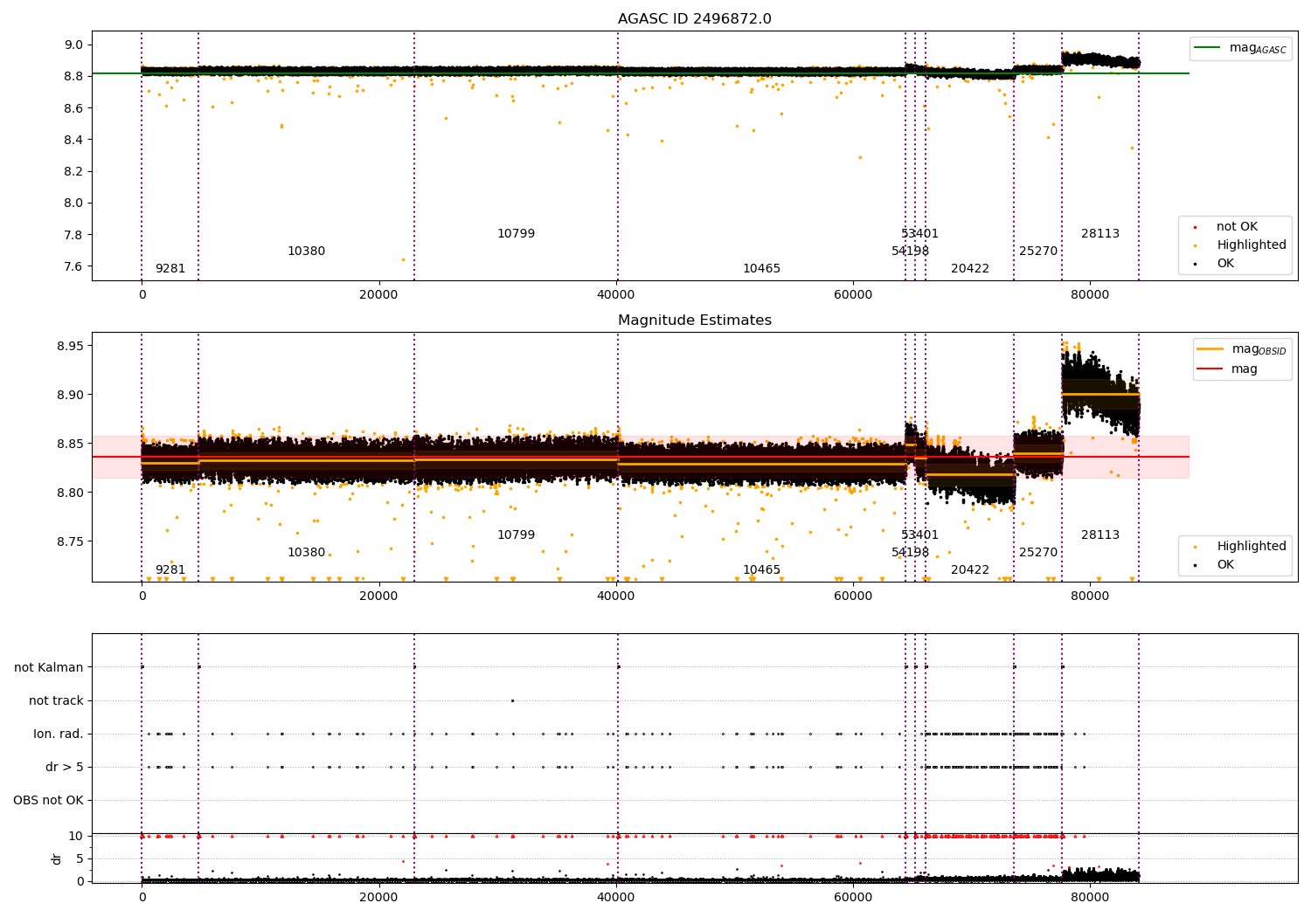The width and height of the screenshot is (1311, 917).
Task: Click x-tick 60000 under middle panel
Action: (854, 596)
